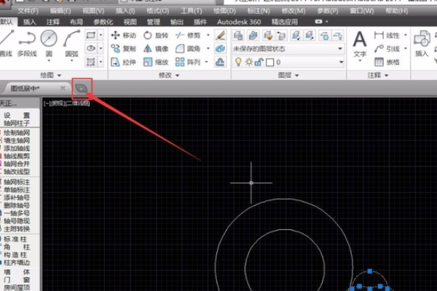Viewport: 437px width, 291px height.
Task: Open the Dimension (标注) menu
Action: point(259,11)
